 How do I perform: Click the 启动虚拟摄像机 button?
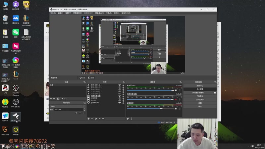pyautogui.click(x=198, y=93)
